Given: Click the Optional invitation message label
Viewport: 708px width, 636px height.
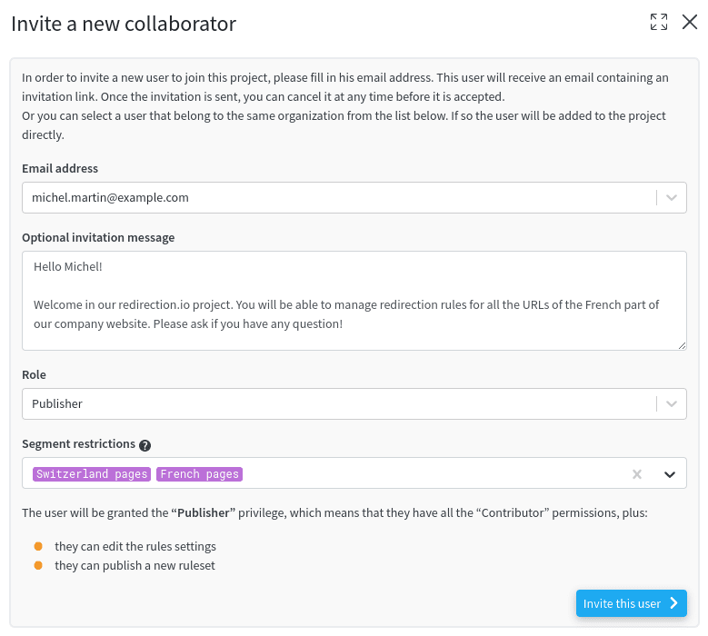Looking at the screenshot, I should tap(98, 237).
